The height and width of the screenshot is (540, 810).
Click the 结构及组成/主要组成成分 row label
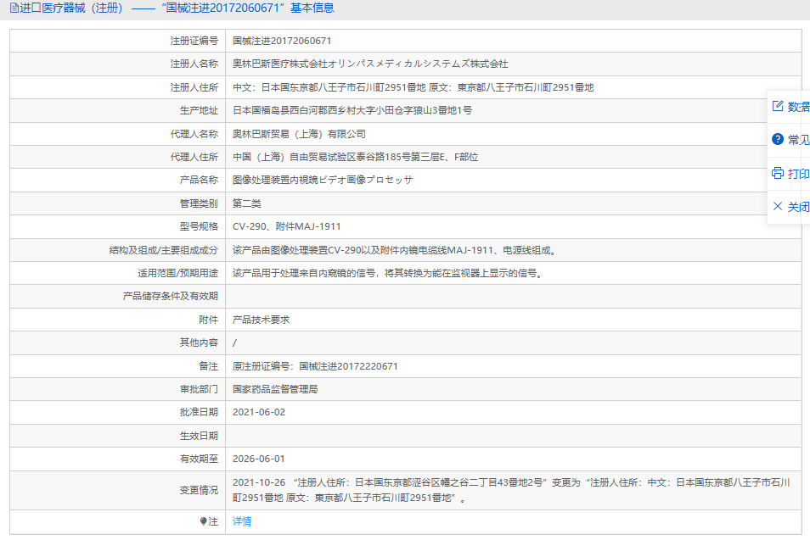(164, 250)
